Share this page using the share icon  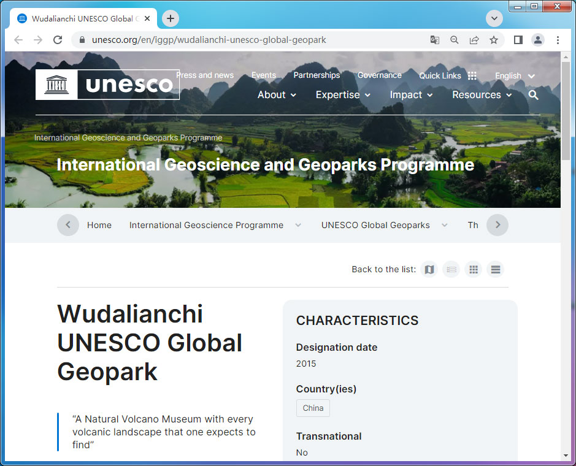click(474, 40)
